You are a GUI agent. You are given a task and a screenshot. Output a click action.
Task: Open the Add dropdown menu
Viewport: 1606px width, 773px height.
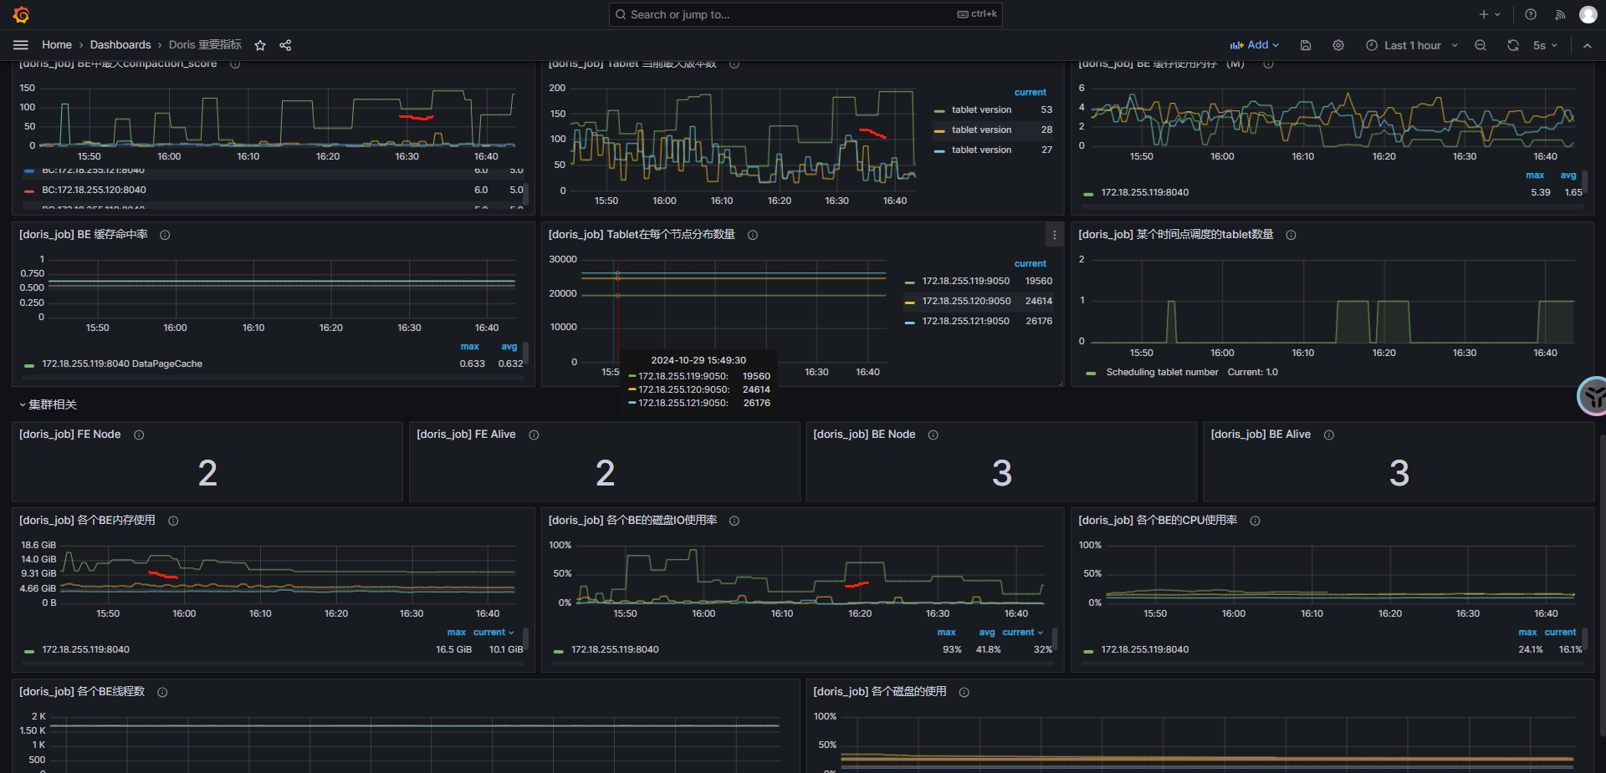click(1254, 45)
